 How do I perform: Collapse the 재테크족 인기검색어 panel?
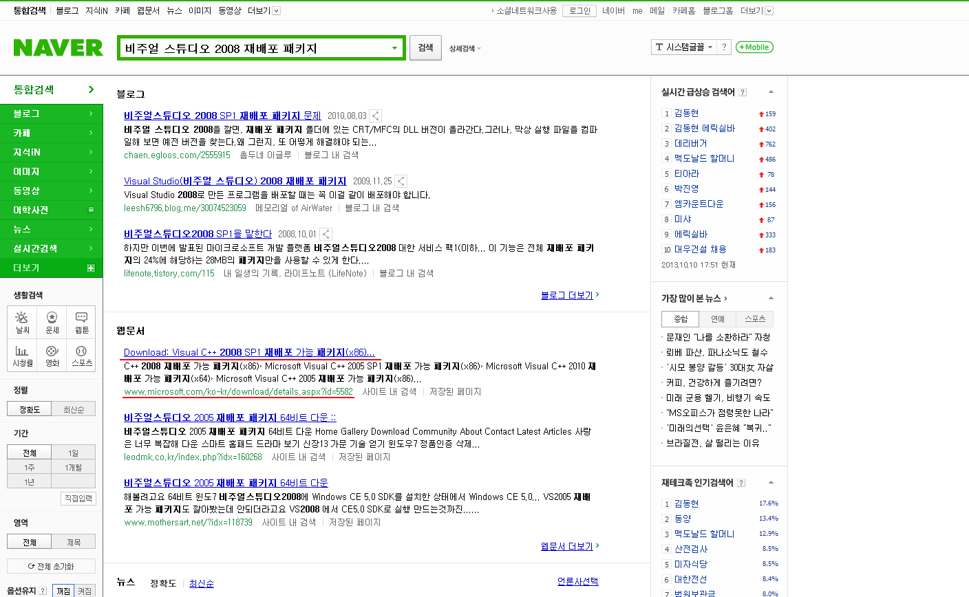(771, 483)
